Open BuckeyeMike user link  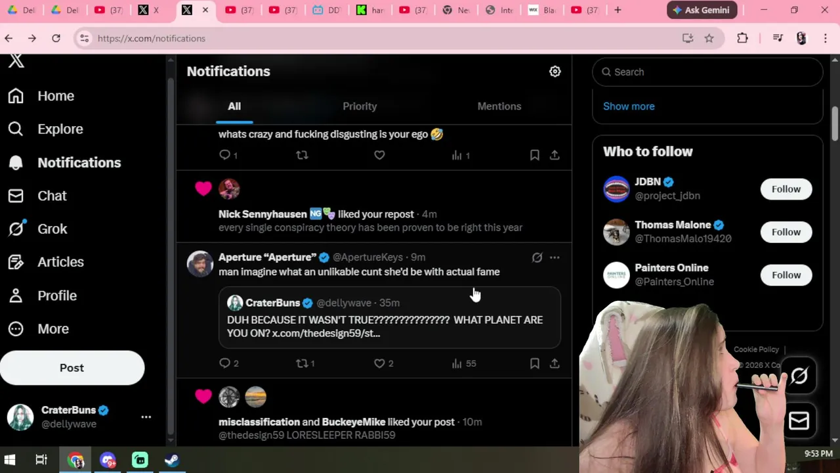tap(354, 422)
